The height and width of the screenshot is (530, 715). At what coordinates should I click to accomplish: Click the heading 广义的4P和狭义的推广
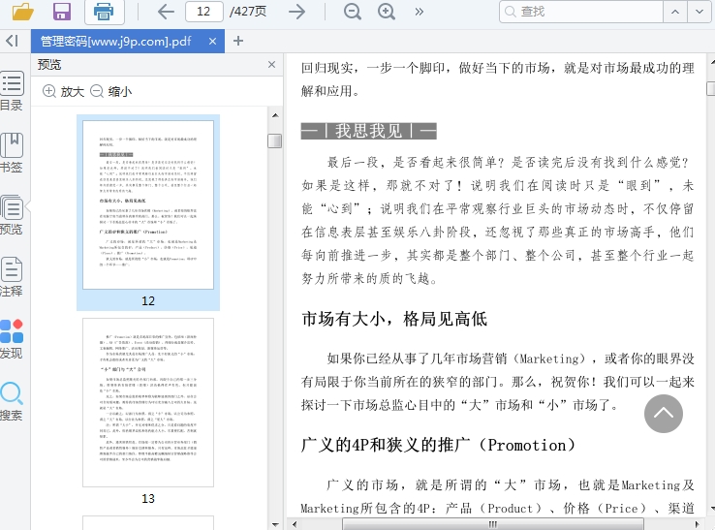pos(438,445)
